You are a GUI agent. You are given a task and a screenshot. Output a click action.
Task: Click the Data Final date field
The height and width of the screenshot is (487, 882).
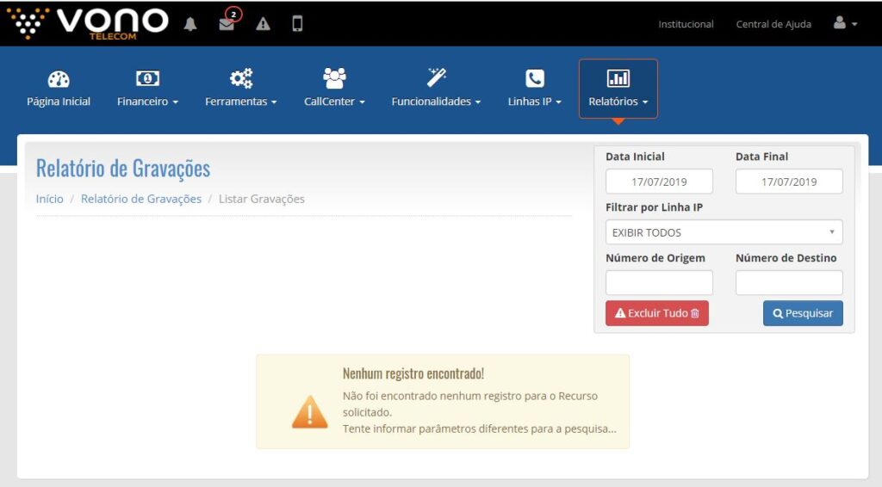(788, 182)
